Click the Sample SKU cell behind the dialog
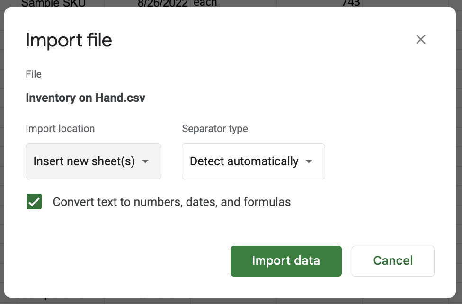The height and width of the screenshot is (304, 462). (x=53, y=4)
